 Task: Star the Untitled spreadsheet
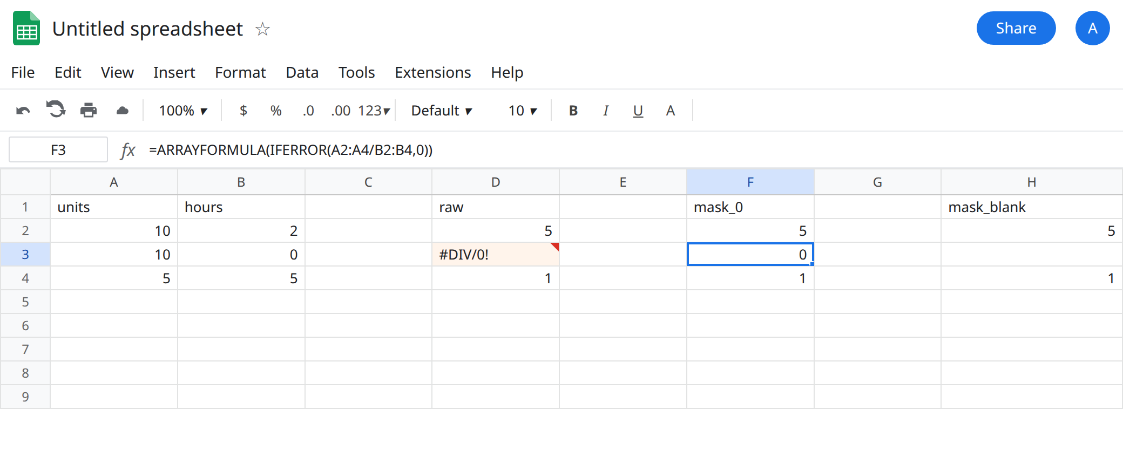pyautogui.click(x=262, y=29)
